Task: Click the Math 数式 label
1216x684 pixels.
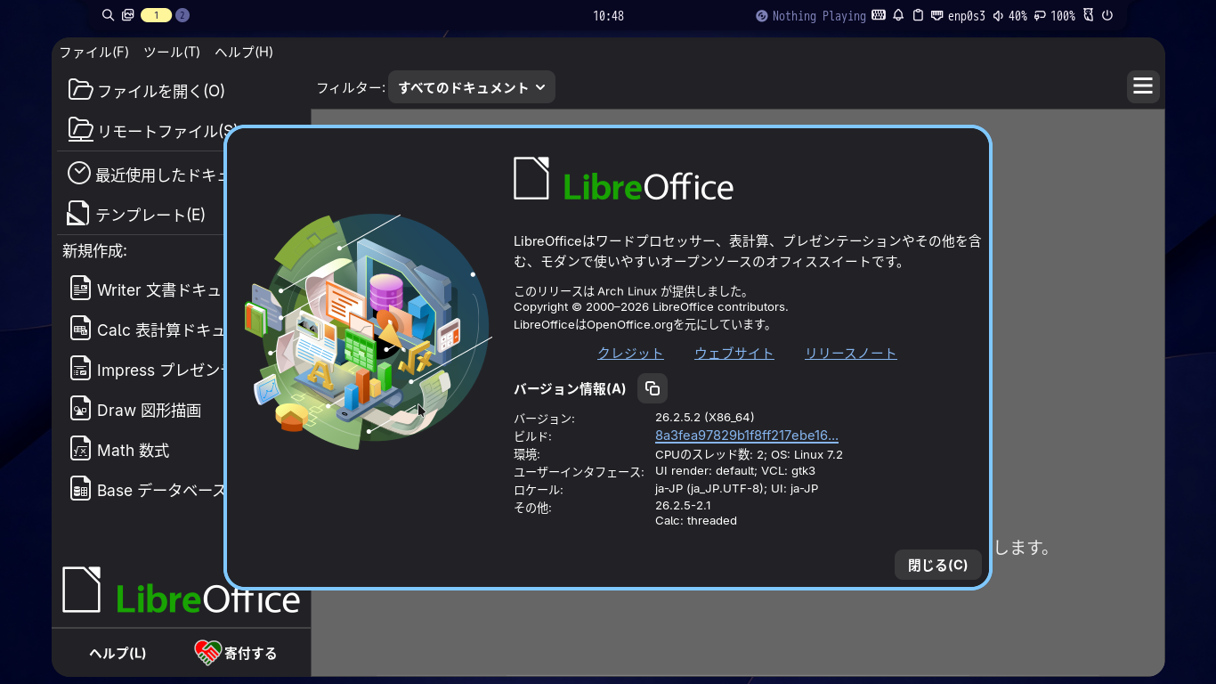Action: click(133, 450)
